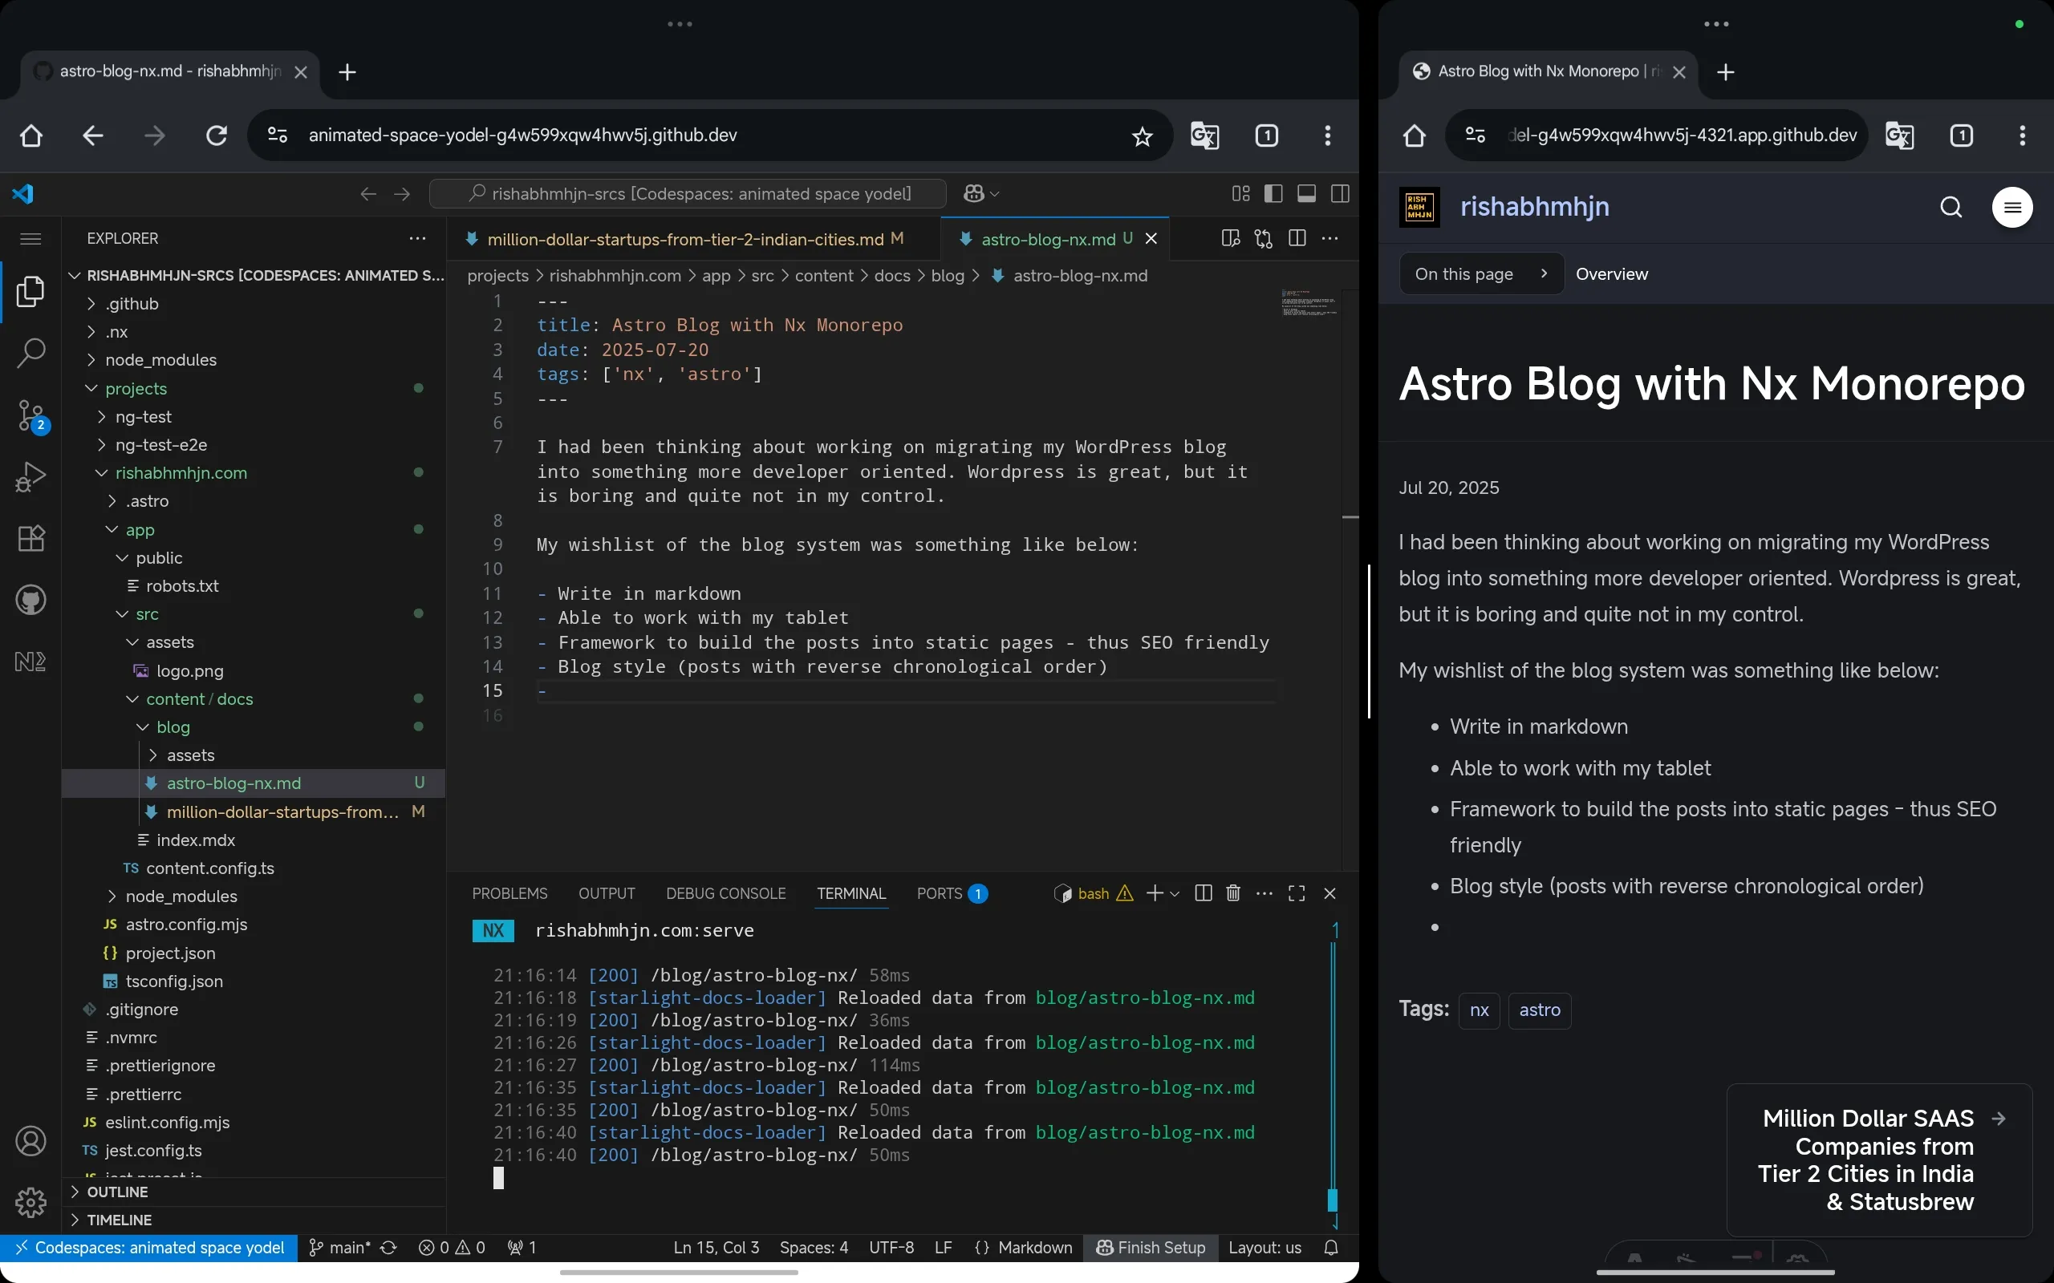2054x1283 pixels.
Task: Expand the OUTLINE section
Action: pos(117,1192)
